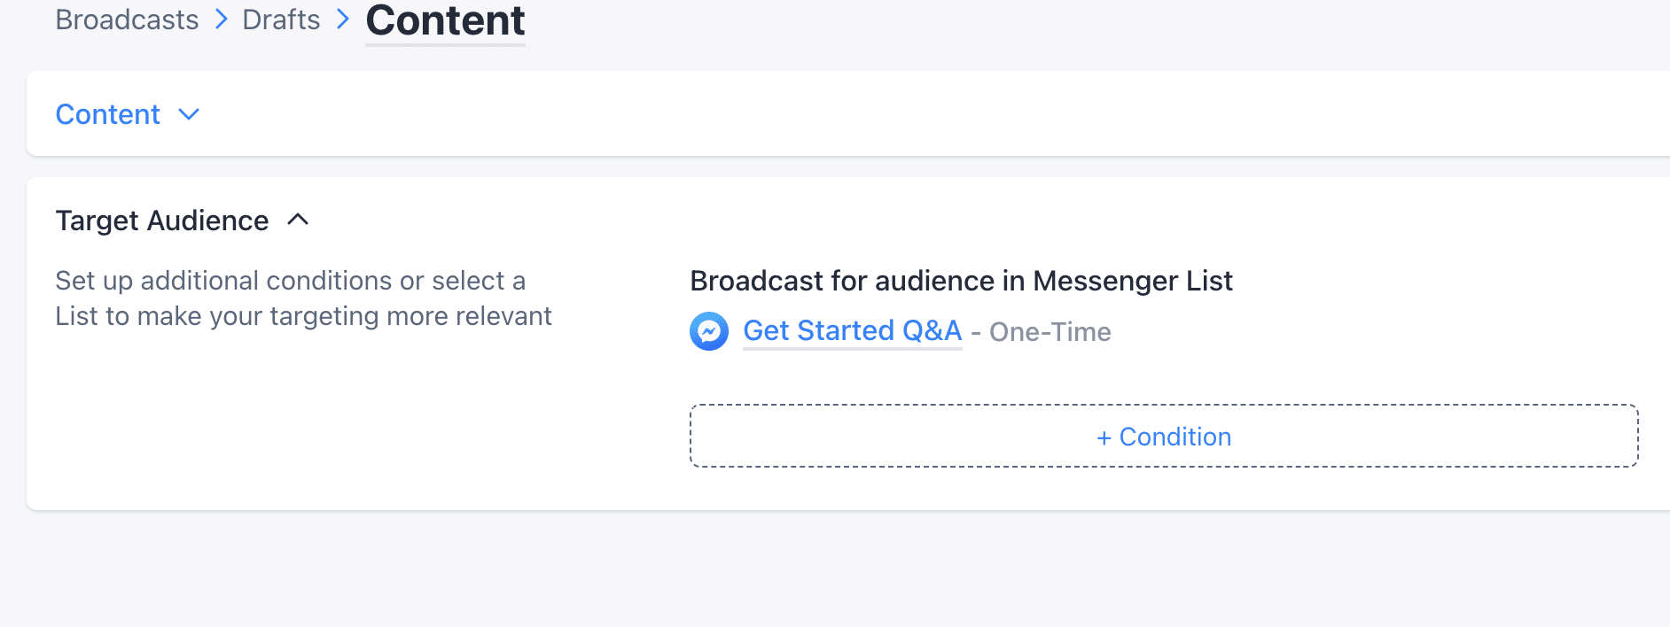Click the One-Time label
1670x627 pixels.
pyautogui.click(x=1050, y=332)
